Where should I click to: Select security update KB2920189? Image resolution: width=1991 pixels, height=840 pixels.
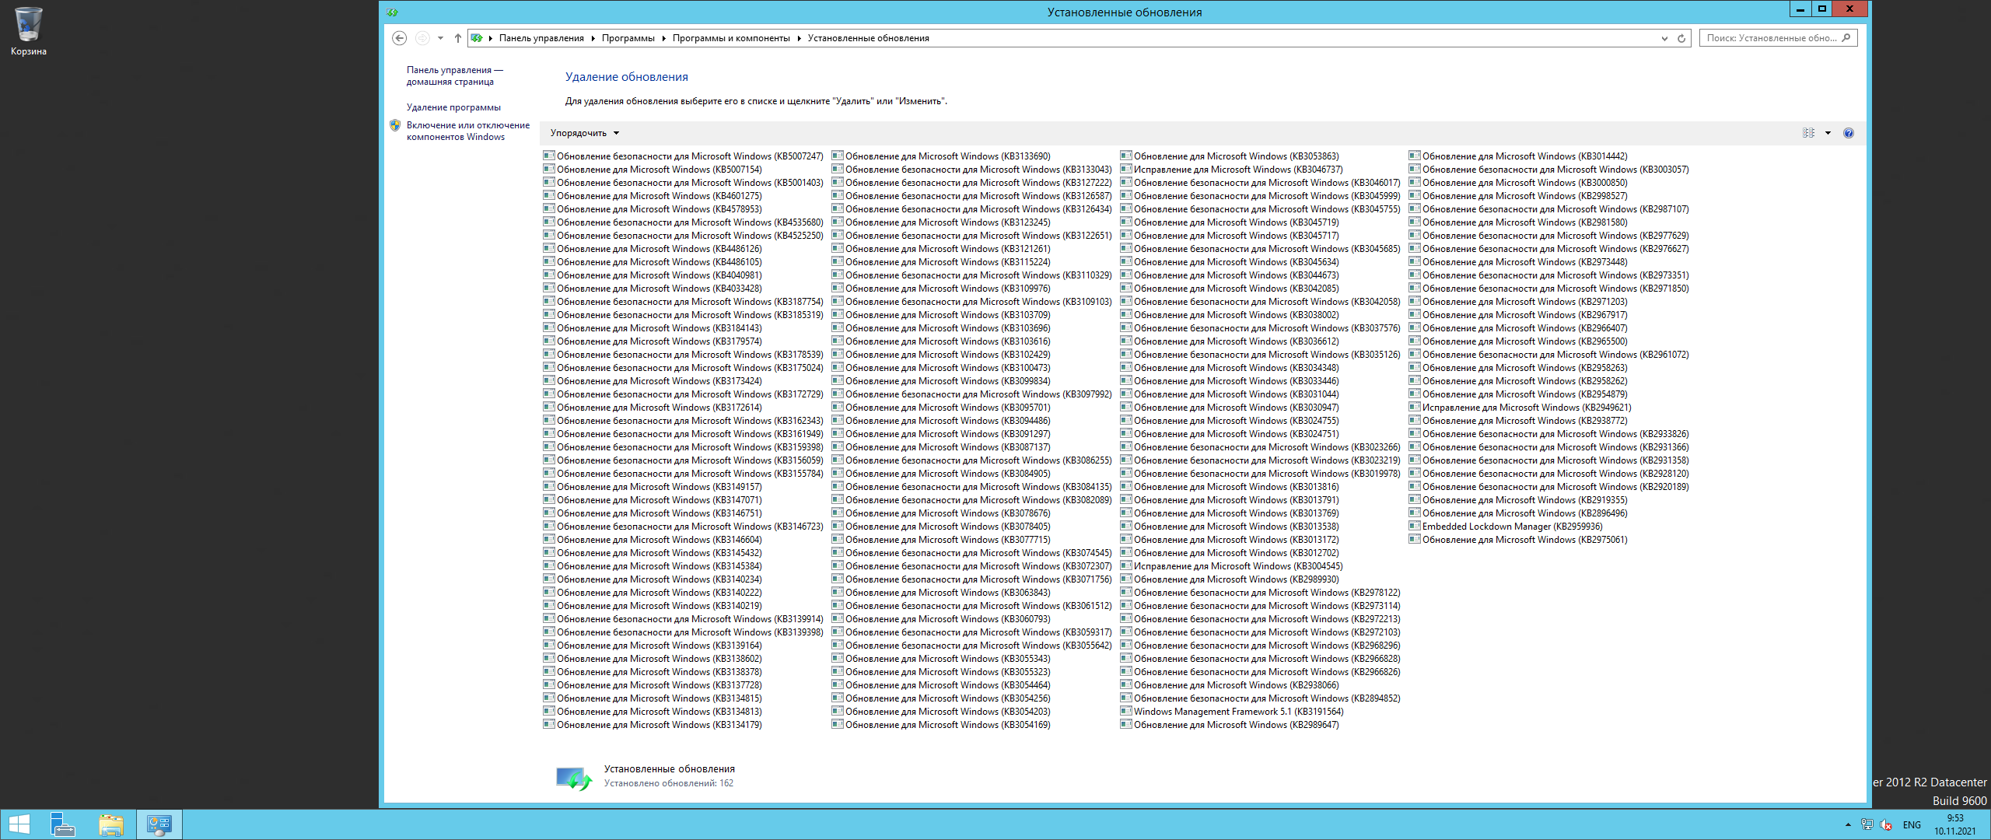(x=1548, y=487)
